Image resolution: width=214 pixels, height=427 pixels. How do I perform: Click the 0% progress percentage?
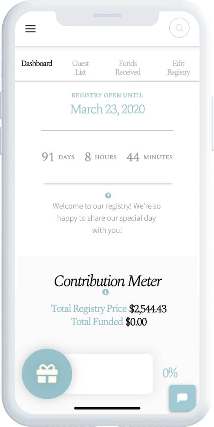click(170, 373)
